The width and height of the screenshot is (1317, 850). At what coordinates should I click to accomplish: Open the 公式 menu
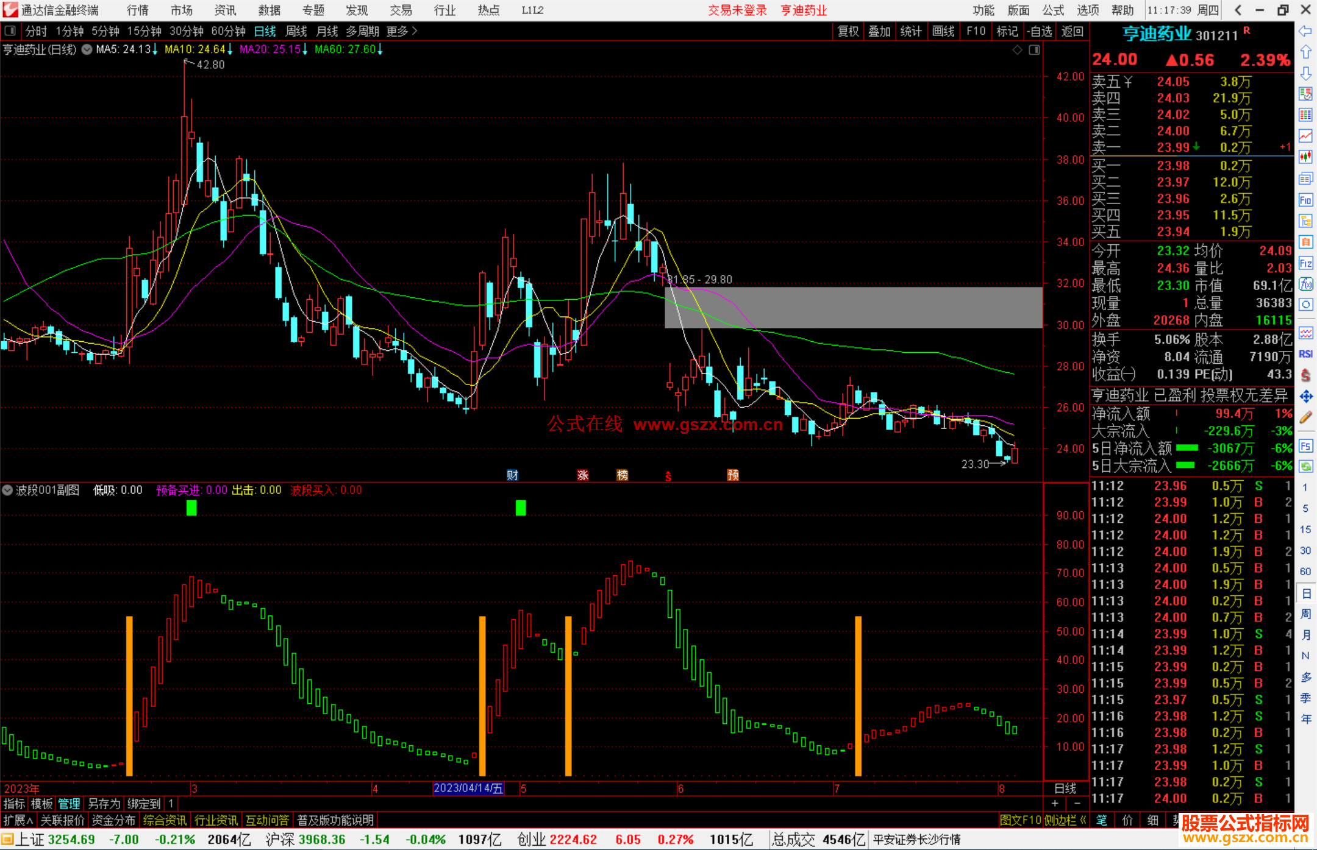pos(1052,10)
